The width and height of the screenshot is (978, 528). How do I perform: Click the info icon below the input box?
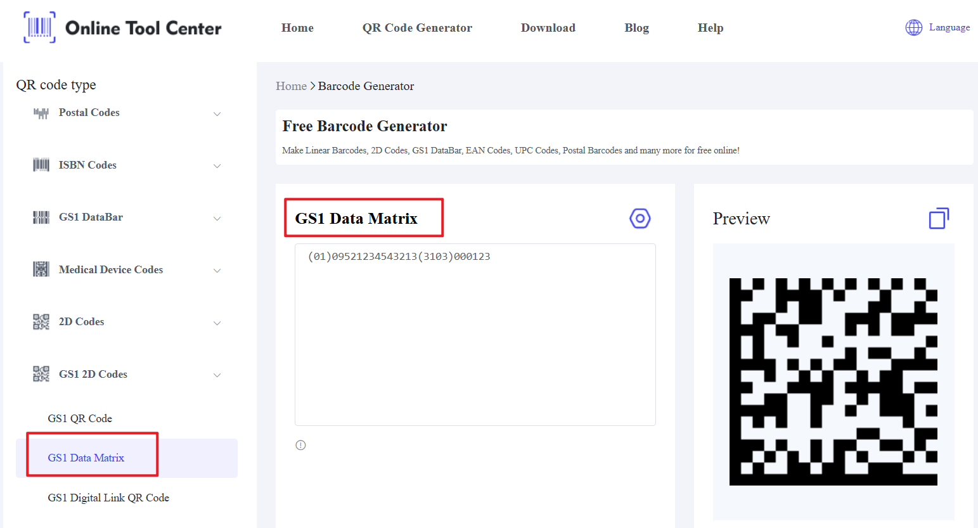pyautogui.click(x=301, y=445)
